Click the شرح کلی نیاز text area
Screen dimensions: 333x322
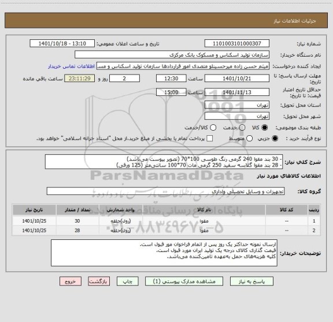164,162
